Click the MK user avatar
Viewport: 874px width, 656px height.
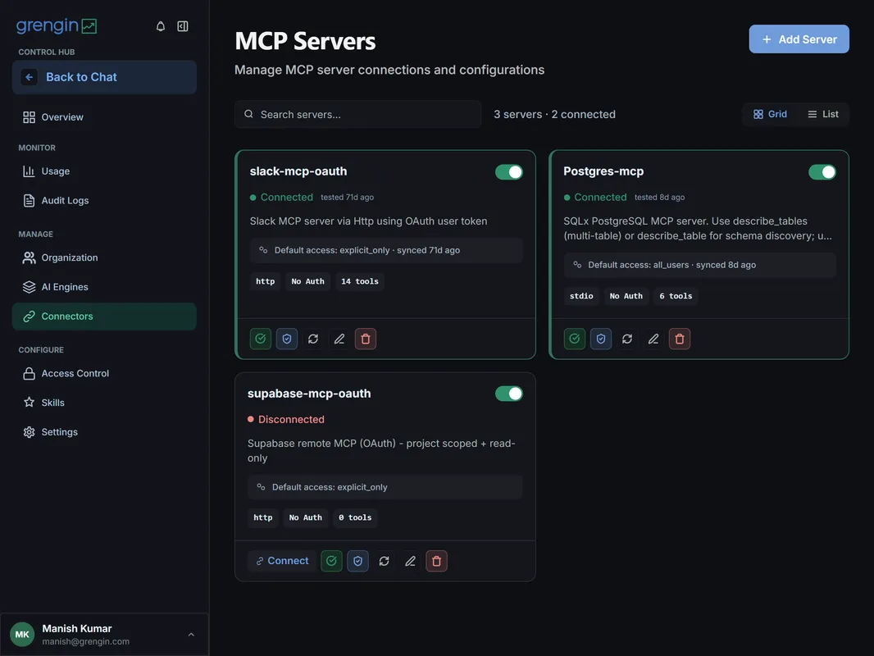click(22, 634)
